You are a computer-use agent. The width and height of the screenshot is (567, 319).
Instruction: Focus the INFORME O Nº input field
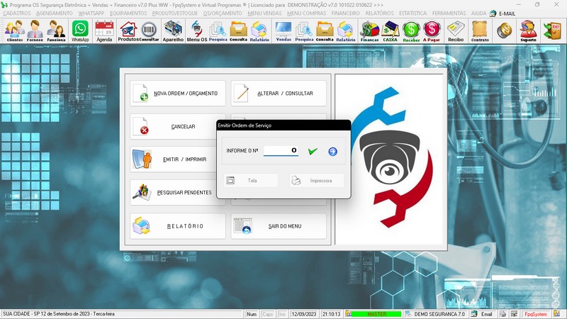[x=281, y=150]
